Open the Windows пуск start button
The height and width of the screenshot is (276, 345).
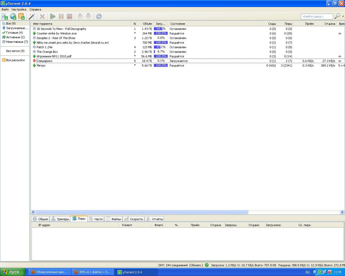coord(13,272)
